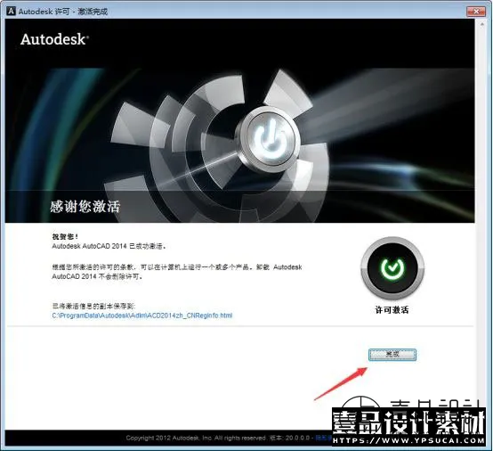Click the green checkmark 许可激活 icon
This screenshot has height=451, width=493.
tap(392, 268)
